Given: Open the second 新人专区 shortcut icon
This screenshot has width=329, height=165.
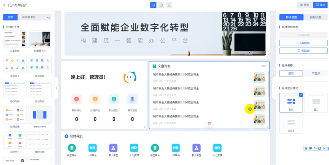Looking at the screenshot, I should tap(196, 148).
